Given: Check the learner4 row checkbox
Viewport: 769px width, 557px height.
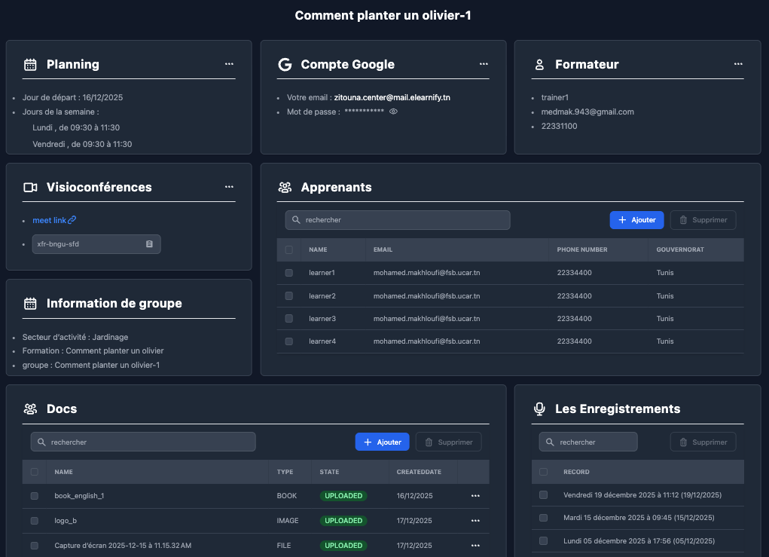Looking at the screenshot, I should point(289,341).
